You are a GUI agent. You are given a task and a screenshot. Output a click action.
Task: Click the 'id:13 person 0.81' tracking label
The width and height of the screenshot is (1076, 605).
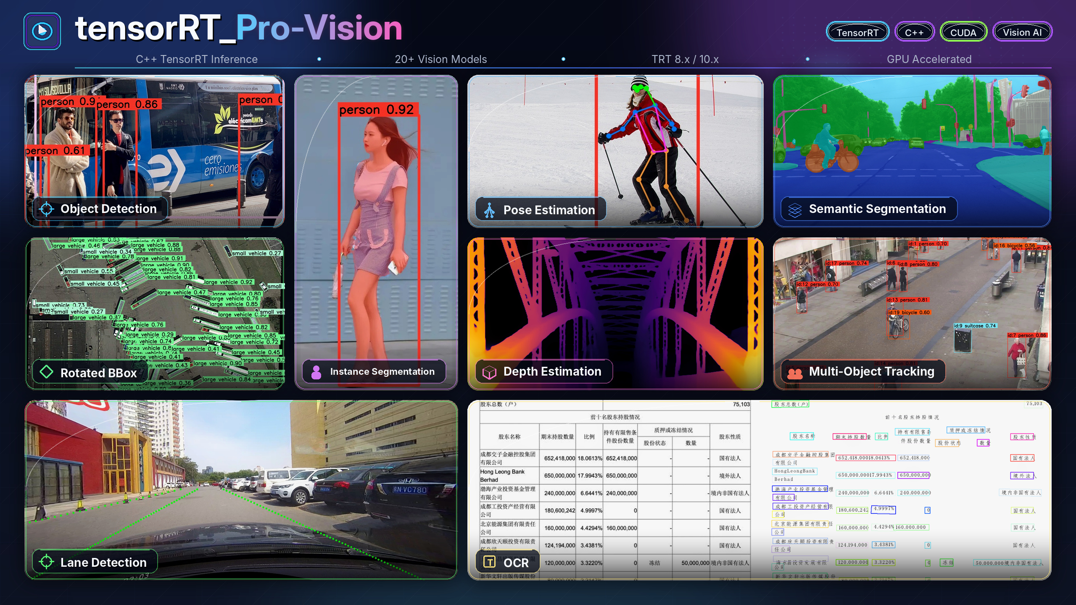point(907,300)
